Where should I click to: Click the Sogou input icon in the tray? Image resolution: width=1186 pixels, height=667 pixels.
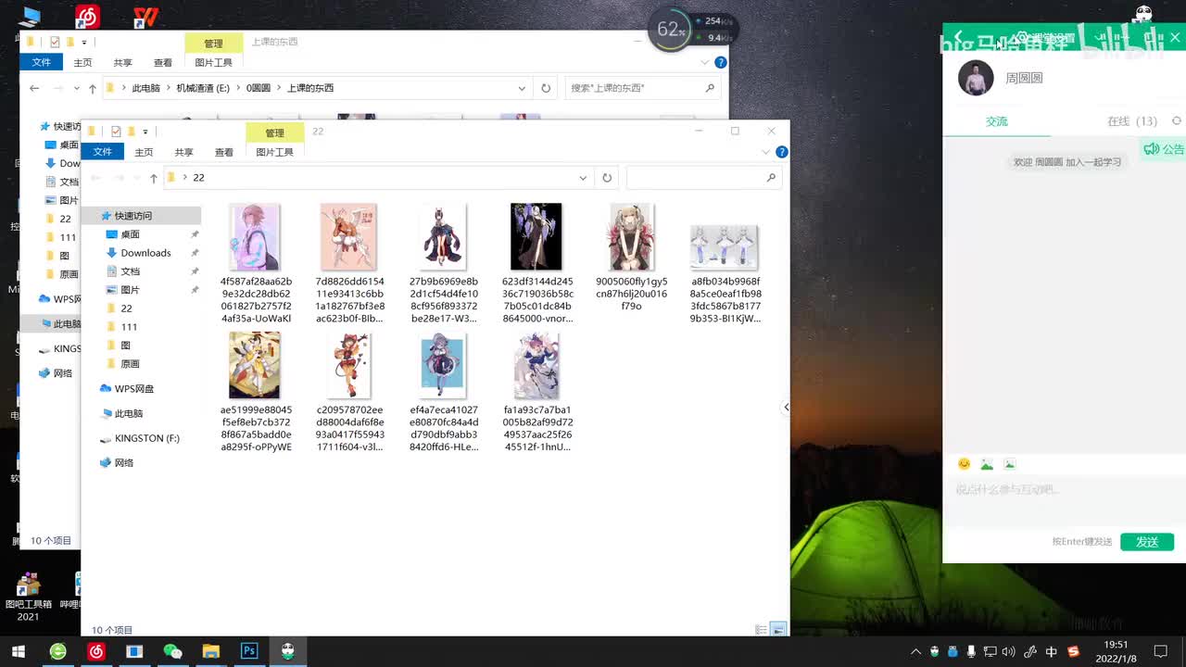[1074, 651]
